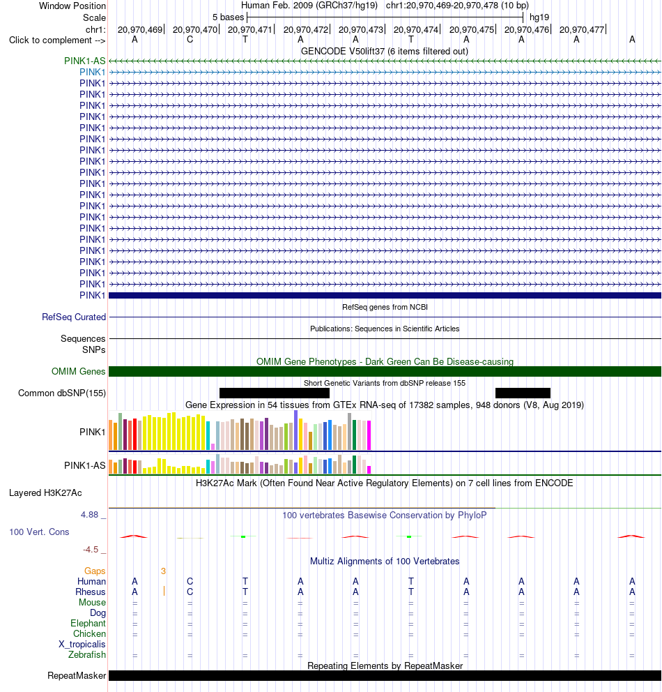Image resolution: width=662 pixels, height=692 pixels.
Task: Click the Layered H3K27Ac track label
Action: pos(45,493)
